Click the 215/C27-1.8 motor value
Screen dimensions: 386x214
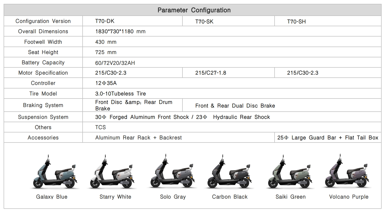click(211, 73)
